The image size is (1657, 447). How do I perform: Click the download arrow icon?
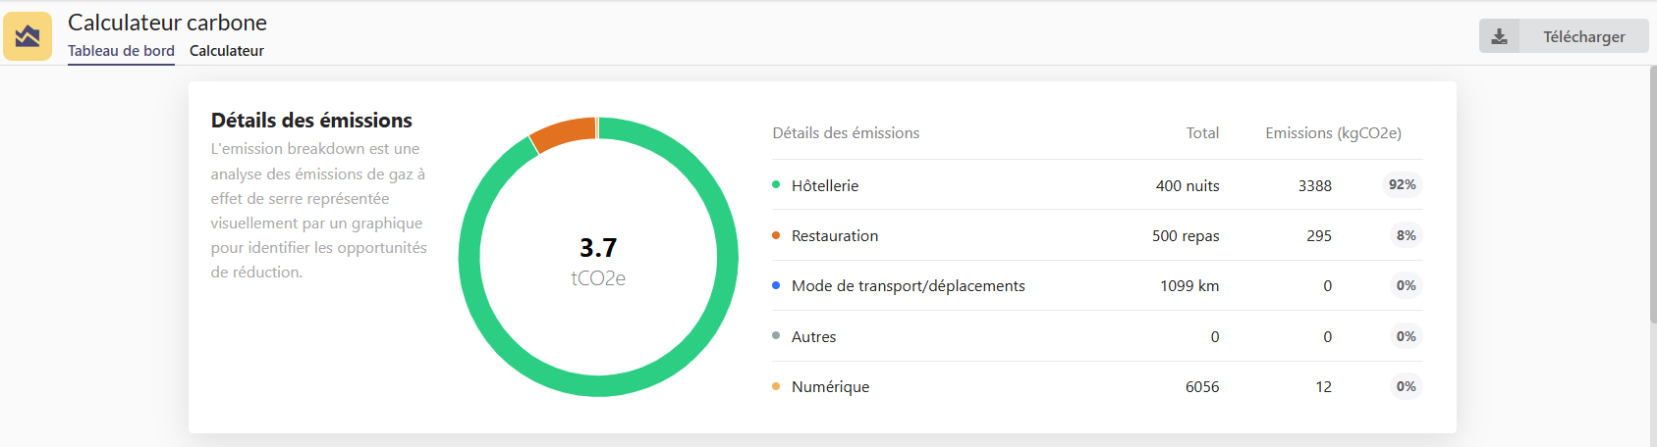click(x=1499, y=36)
